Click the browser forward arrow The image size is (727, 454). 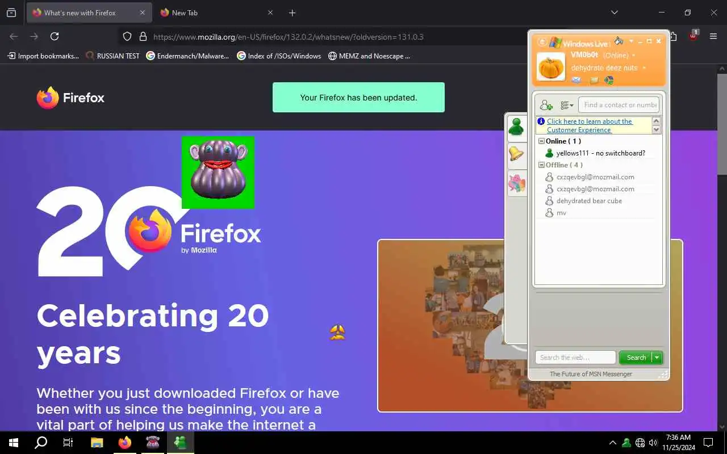tap(34, 36)
